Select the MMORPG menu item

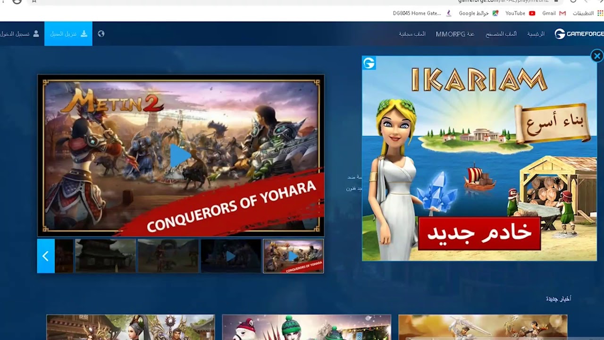(x=455, y=34)
